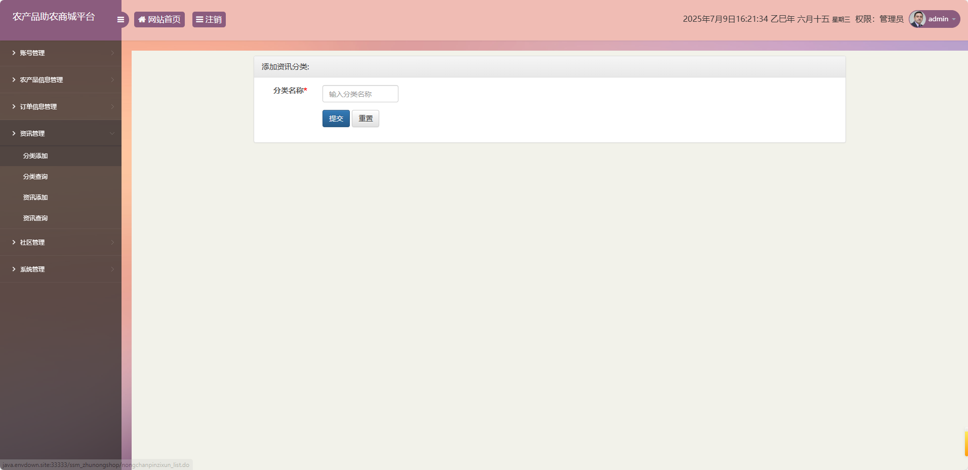The width and height of the screenshot is (968, 470).
Task: Open the 分类添加 submenu item
Action: (x=61, y=156)
